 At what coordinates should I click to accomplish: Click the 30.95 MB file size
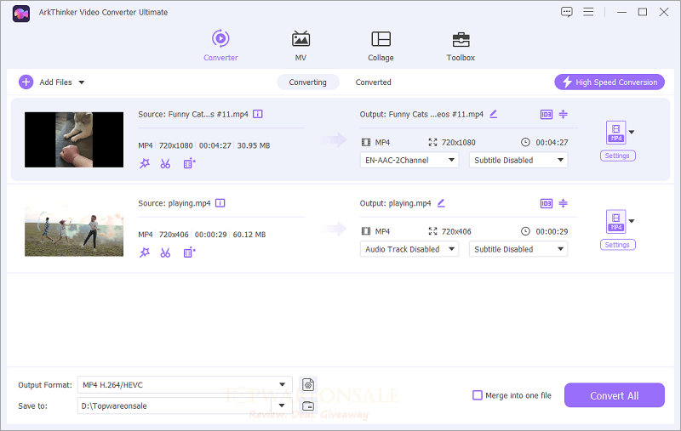point(254,145)
